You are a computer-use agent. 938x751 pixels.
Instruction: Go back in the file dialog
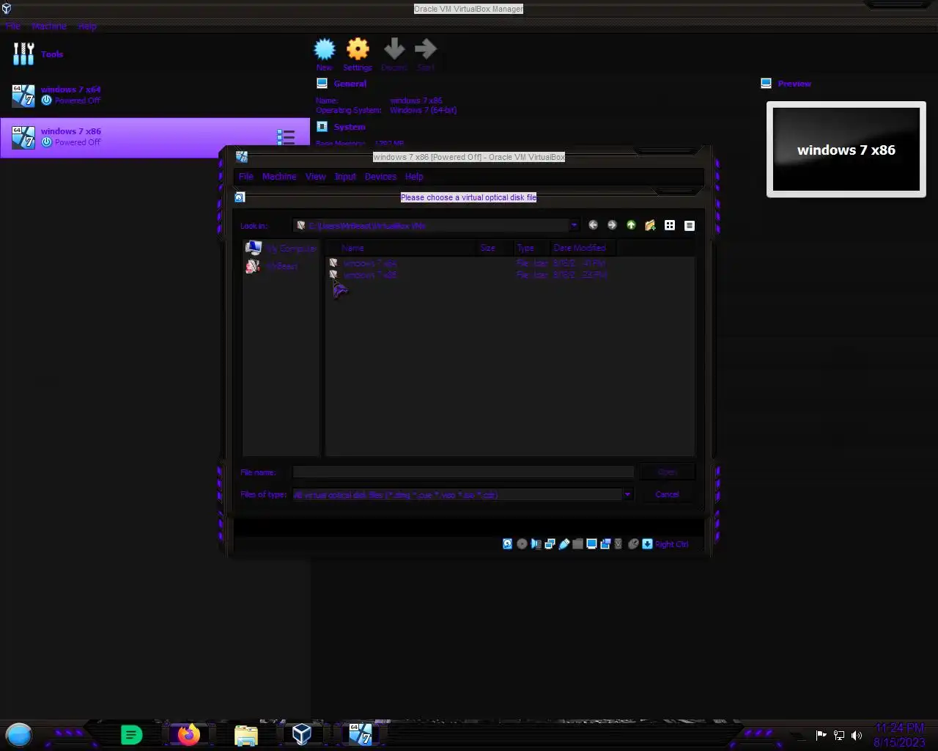pyautogui.click(x=593, y=225)
